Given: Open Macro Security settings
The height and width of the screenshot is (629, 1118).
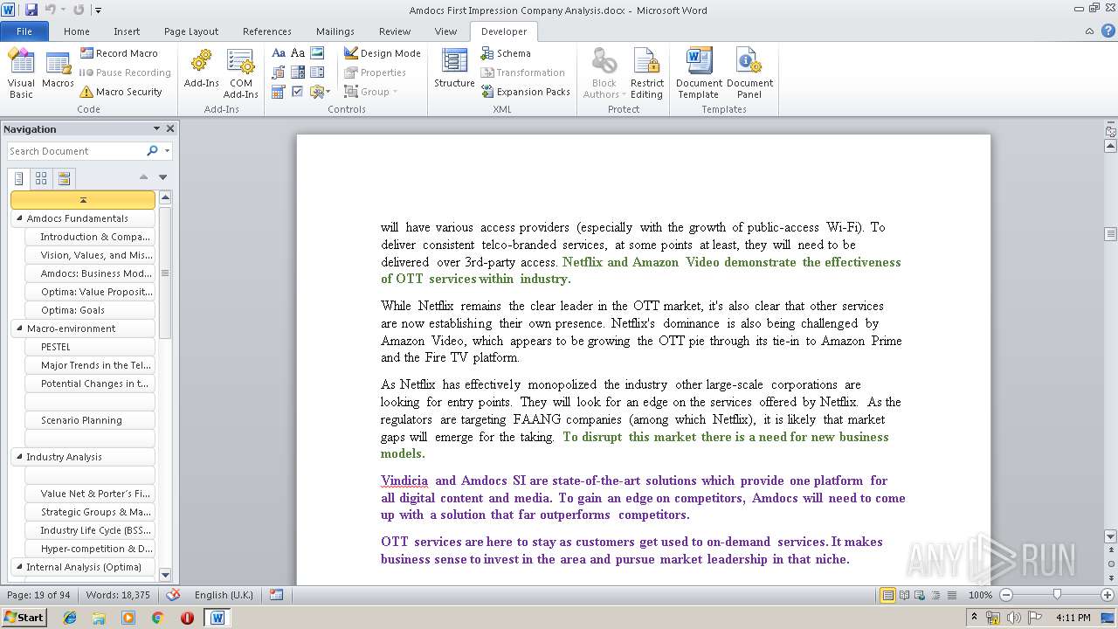Looking at the screenshot, I should [x=121, y=92].
